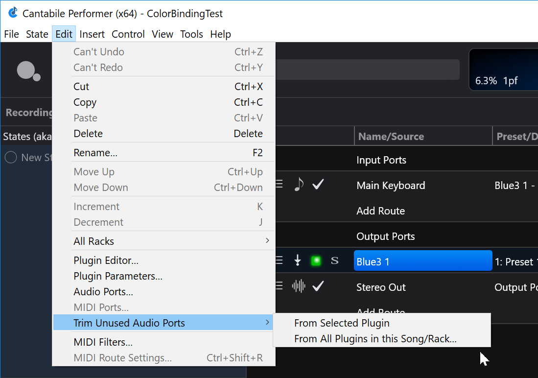This screenshot has height=378, width=538.
Task: Expand the All Racks submenu arrow
Action: point(267,241)
